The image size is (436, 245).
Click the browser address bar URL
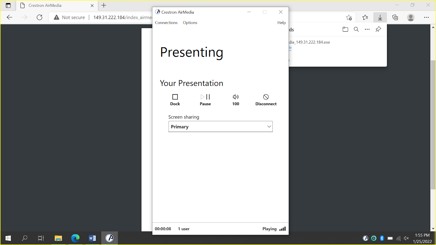[x=123, y=17]
